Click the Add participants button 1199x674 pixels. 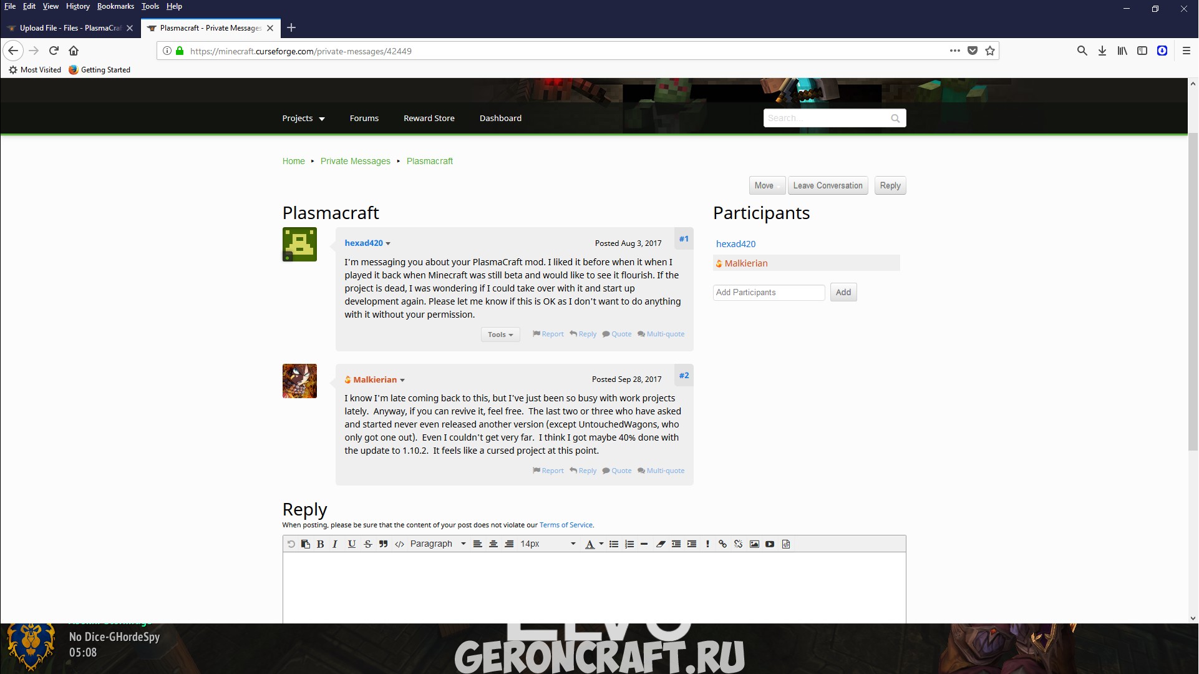point(843,292)
